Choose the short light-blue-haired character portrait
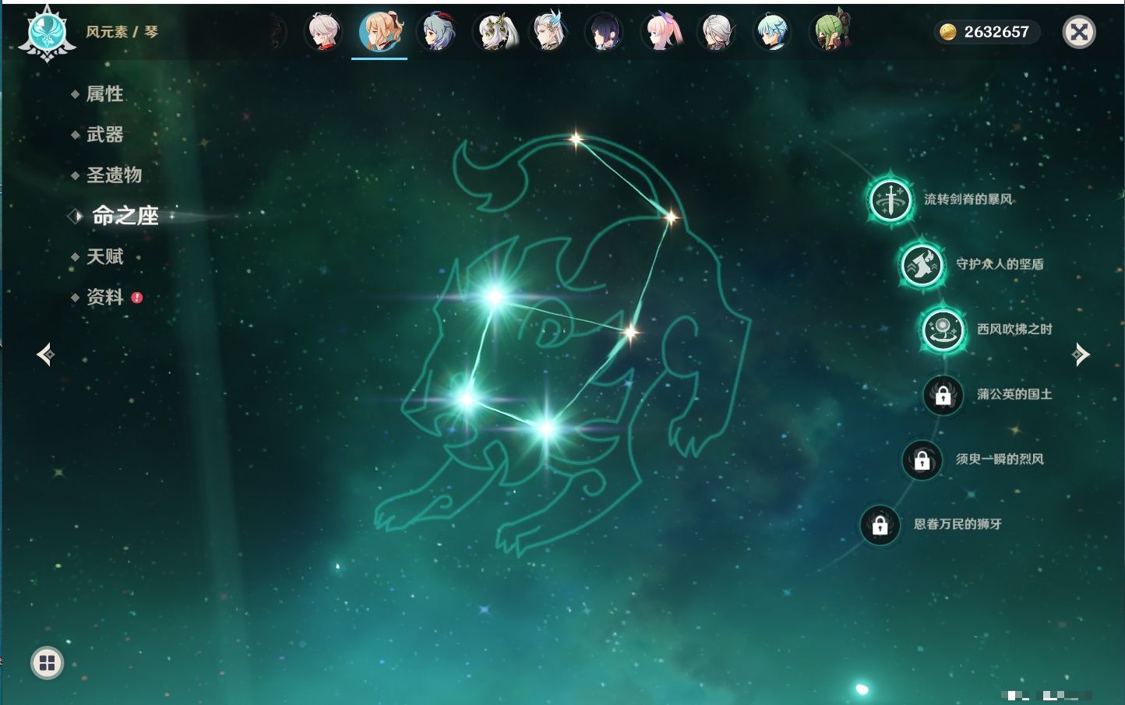Image resolution: width=1125 pixels, height=705 pixels. (773, 32)
